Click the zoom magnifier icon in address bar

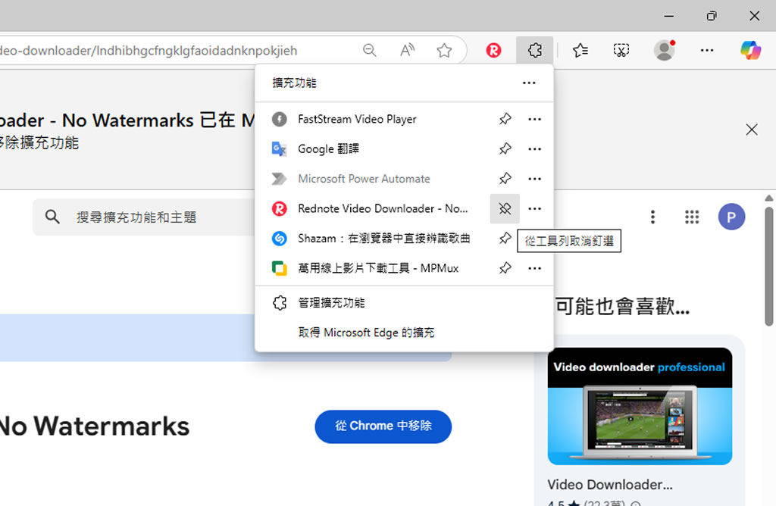tap(369, 50)
